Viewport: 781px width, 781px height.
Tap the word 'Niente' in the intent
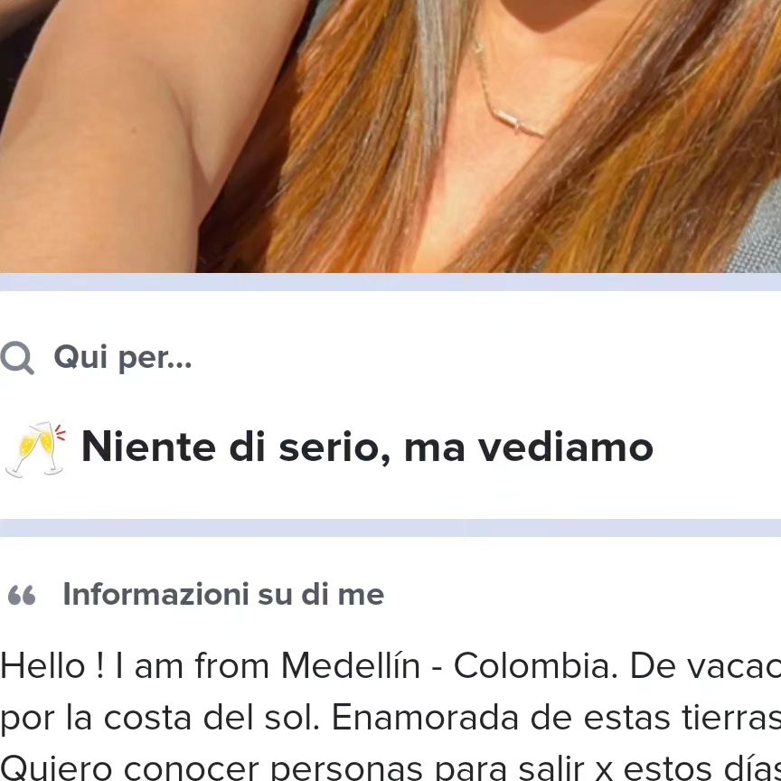pos(148,447)
